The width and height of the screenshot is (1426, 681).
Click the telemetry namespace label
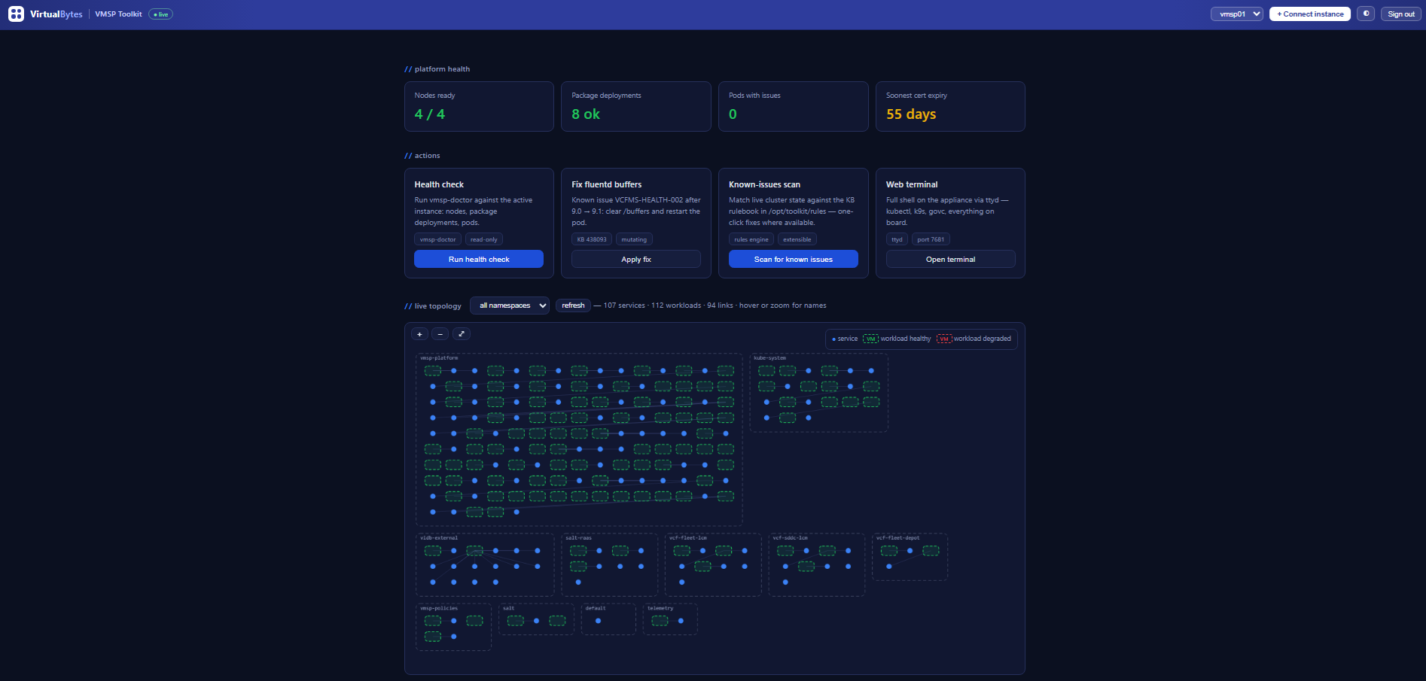(x=660, y=608)
